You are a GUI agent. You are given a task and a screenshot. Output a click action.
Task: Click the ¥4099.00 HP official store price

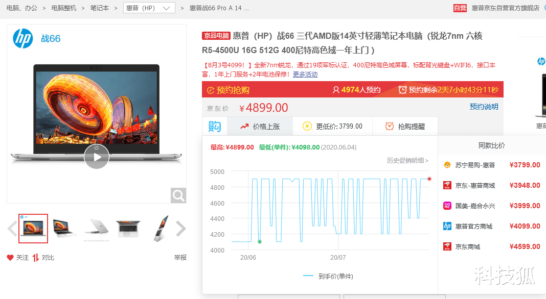coord(525,227)
